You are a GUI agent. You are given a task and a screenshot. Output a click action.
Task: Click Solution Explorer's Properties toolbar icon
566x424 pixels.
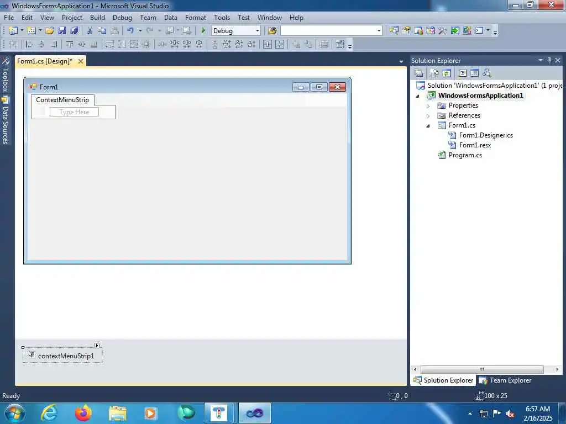click(x=419, y=73)
